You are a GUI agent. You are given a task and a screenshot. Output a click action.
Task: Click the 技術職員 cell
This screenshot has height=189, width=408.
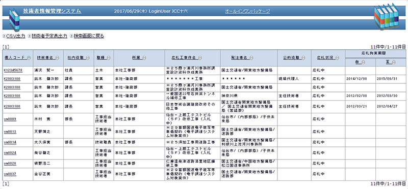pos(104,142)
